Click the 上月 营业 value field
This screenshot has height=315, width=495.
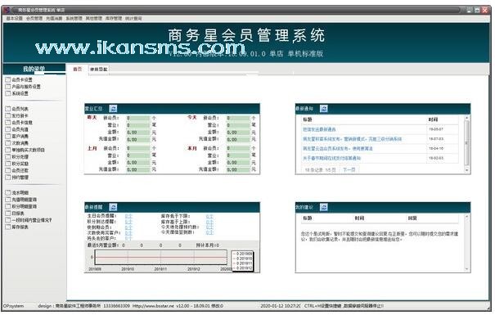(138, 155)
